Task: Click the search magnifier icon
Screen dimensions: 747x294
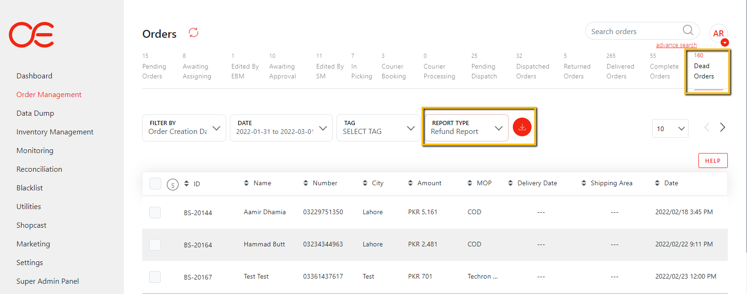Action: click(688, 31)
